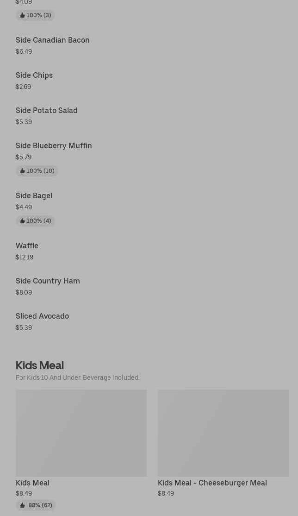This screenshot has height=516, width=298.
Task: Click the Kids Meal image thumbnail
Action: coord(81,433)
